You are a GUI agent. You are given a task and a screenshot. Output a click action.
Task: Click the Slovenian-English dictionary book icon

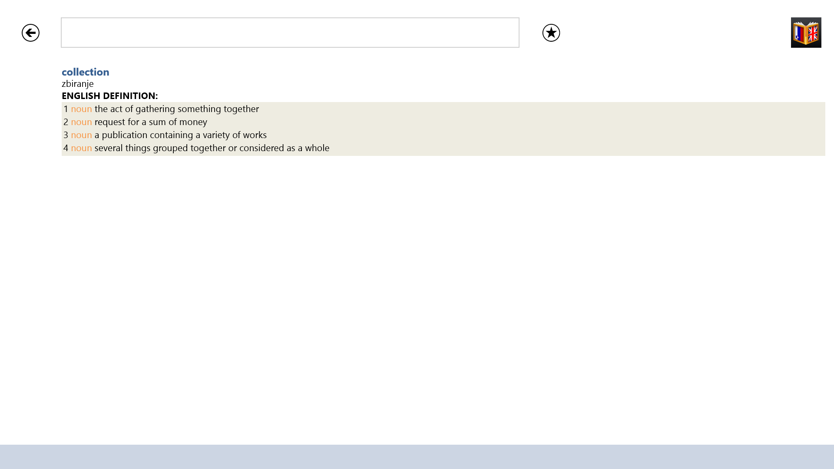coord(806,33)
